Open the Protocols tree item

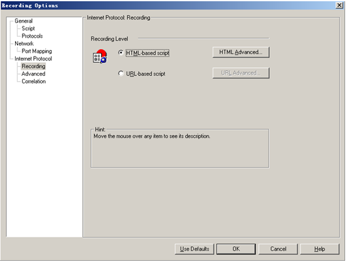point(32,36)
